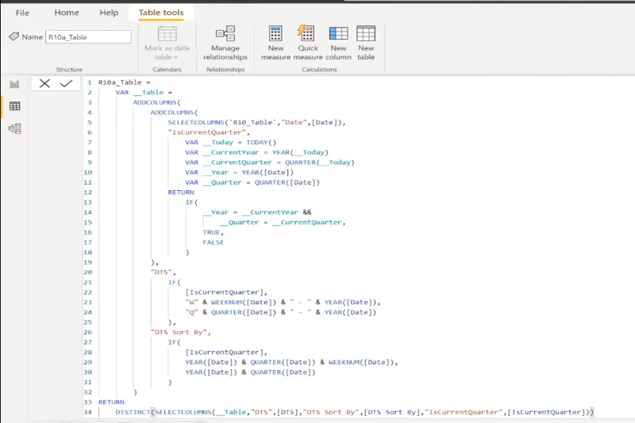Click 'DISTINCT' on line 34
This screenshot has height=423, width=635.
[x=133, y=412]
